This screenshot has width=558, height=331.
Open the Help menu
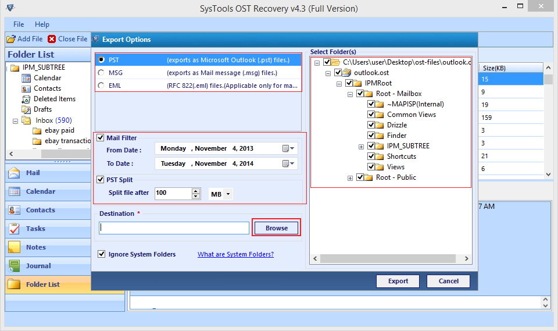[x=42, y=24]
